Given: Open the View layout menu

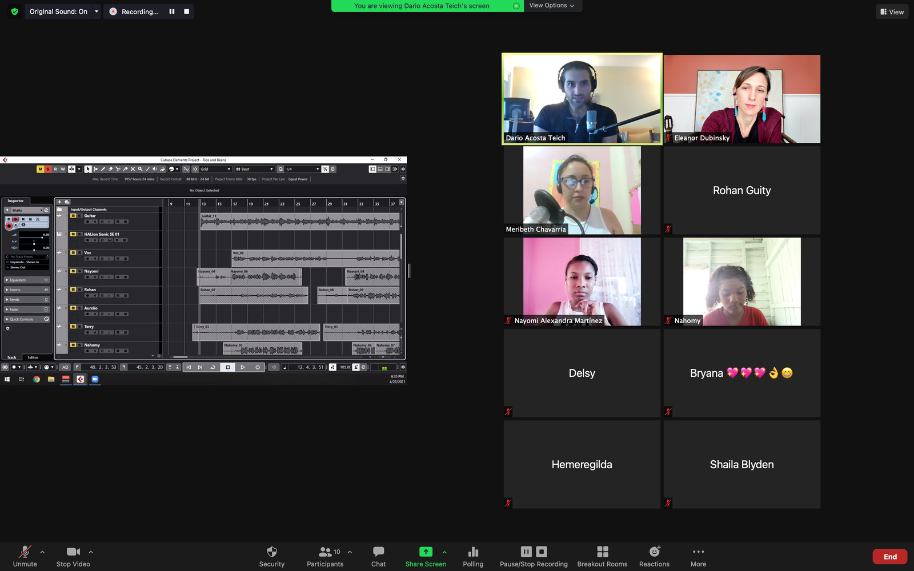Looking at the screenshot, I should coord(892,11).
